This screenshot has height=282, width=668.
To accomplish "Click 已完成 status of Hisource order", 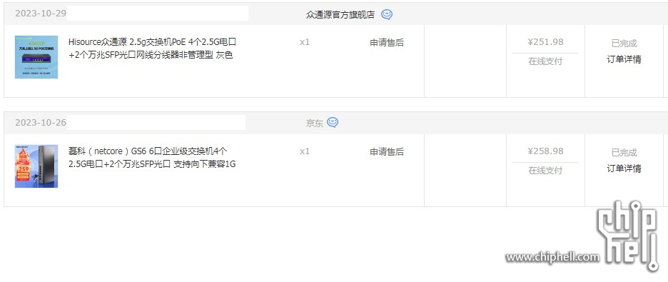I will [x=624, y=44].
